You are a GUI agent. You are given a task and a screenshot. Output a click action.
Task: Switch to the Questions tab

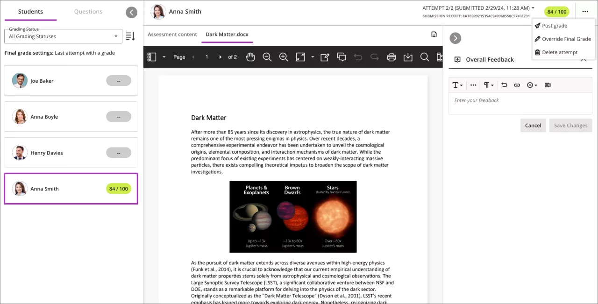click(88, 12)
